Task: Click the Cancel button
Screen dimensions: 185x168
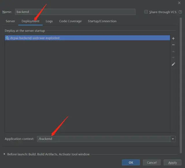Action: [x=152, y=163]
